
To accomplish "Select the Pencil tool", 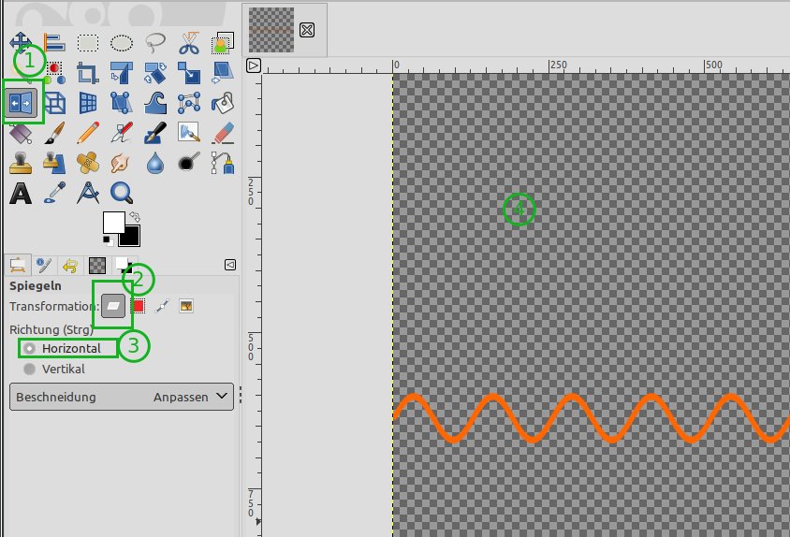I will click(88, 133).
